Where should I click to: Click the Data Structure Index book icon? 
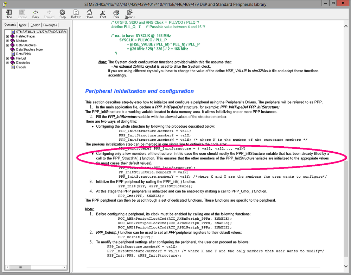click(13, 49)
